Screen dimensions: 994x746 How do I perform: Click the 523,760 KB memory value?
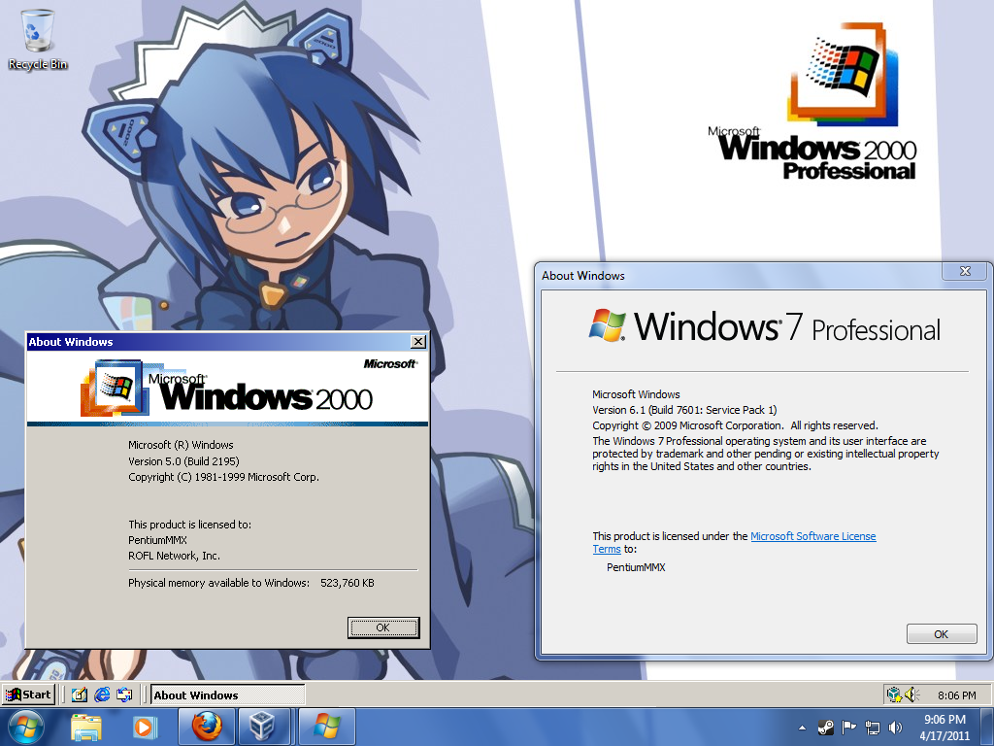(x=347, y=583)
